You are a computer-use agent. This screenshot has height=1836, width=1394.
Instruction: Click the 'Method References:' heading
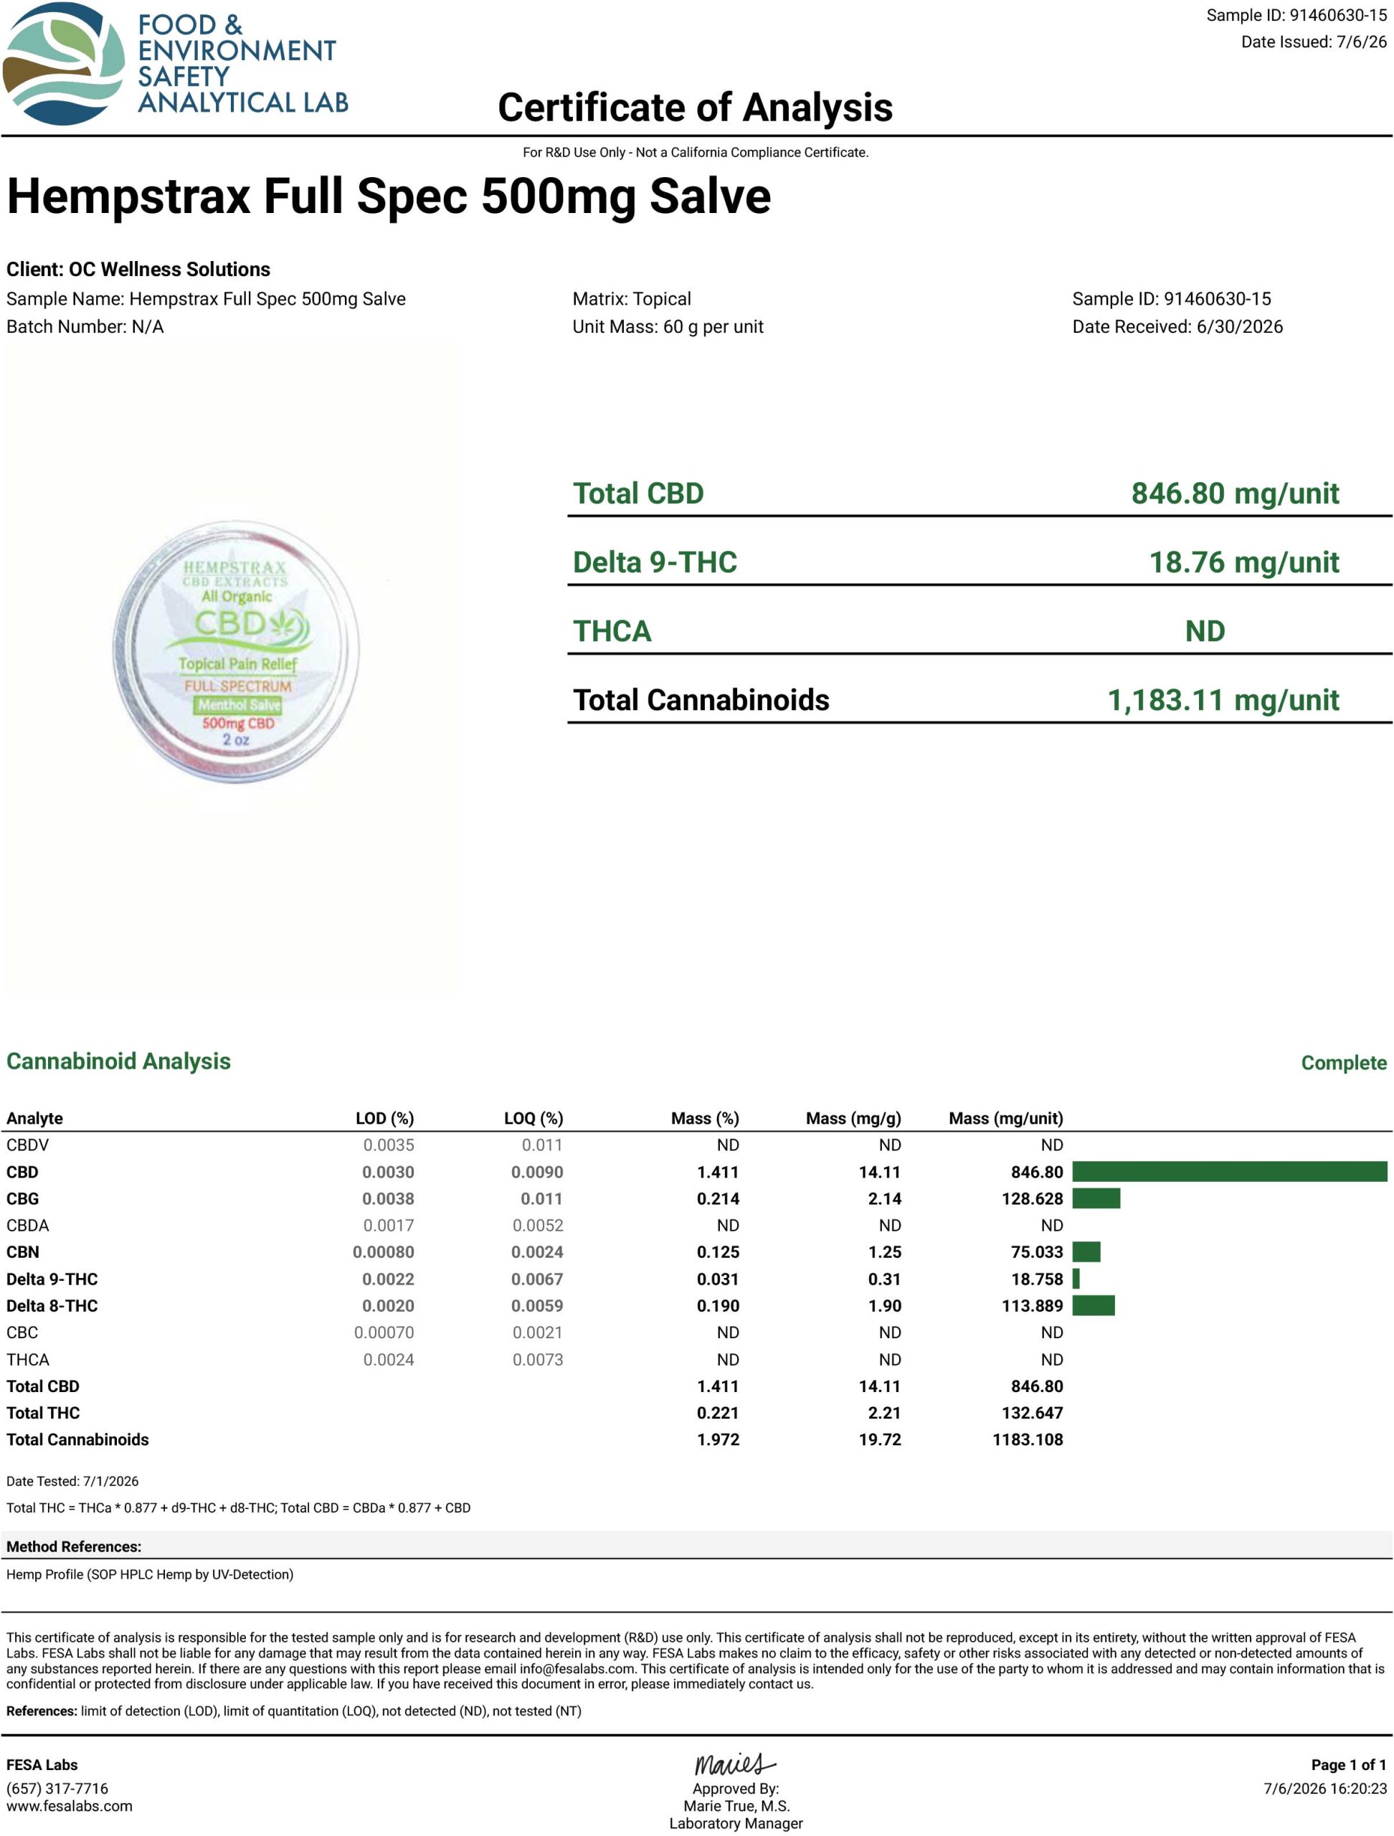74,1547
